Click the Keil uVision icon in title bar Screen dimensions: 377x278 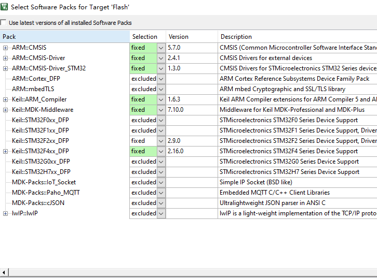[x=4, y=7]
